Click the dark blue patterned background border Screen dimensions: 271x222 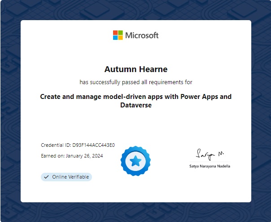10,112
